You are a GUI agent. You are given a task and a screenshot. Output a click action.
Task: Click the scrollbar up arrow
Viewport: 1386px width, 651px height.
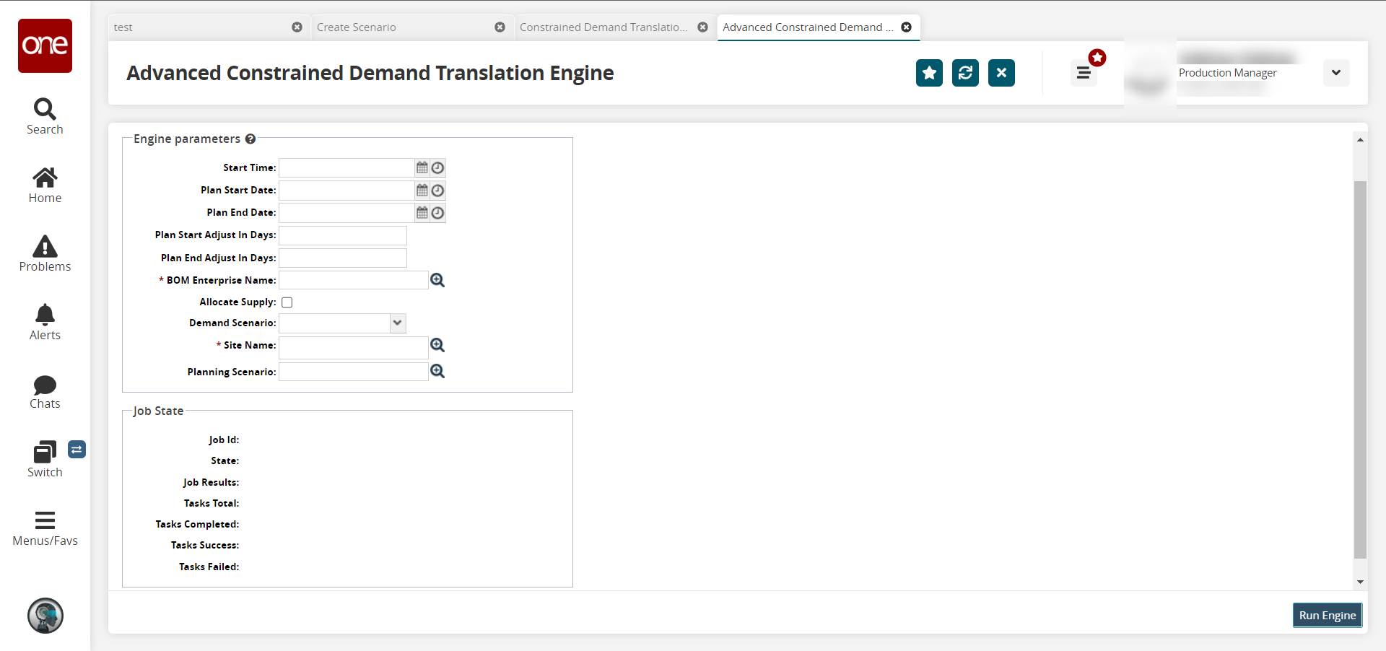pyautogui.click(x=1360, y=140)
